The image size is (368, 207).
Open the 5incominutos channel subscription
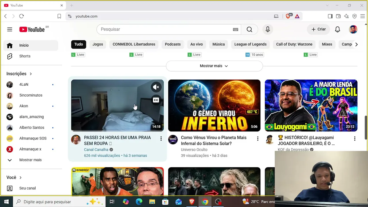[31, 95]
